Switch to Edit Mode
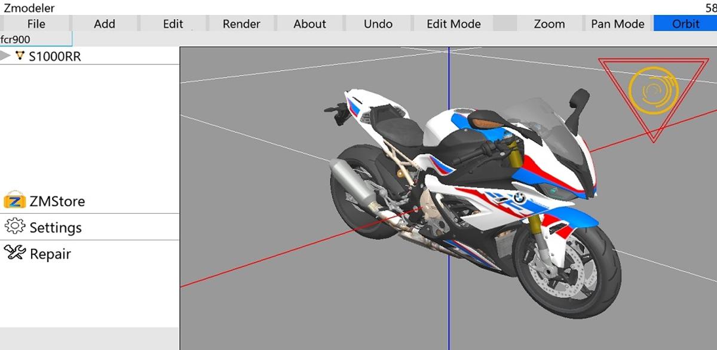Viewport: 717px width, 350px height. pyautogui.click(x=454, y=24)
